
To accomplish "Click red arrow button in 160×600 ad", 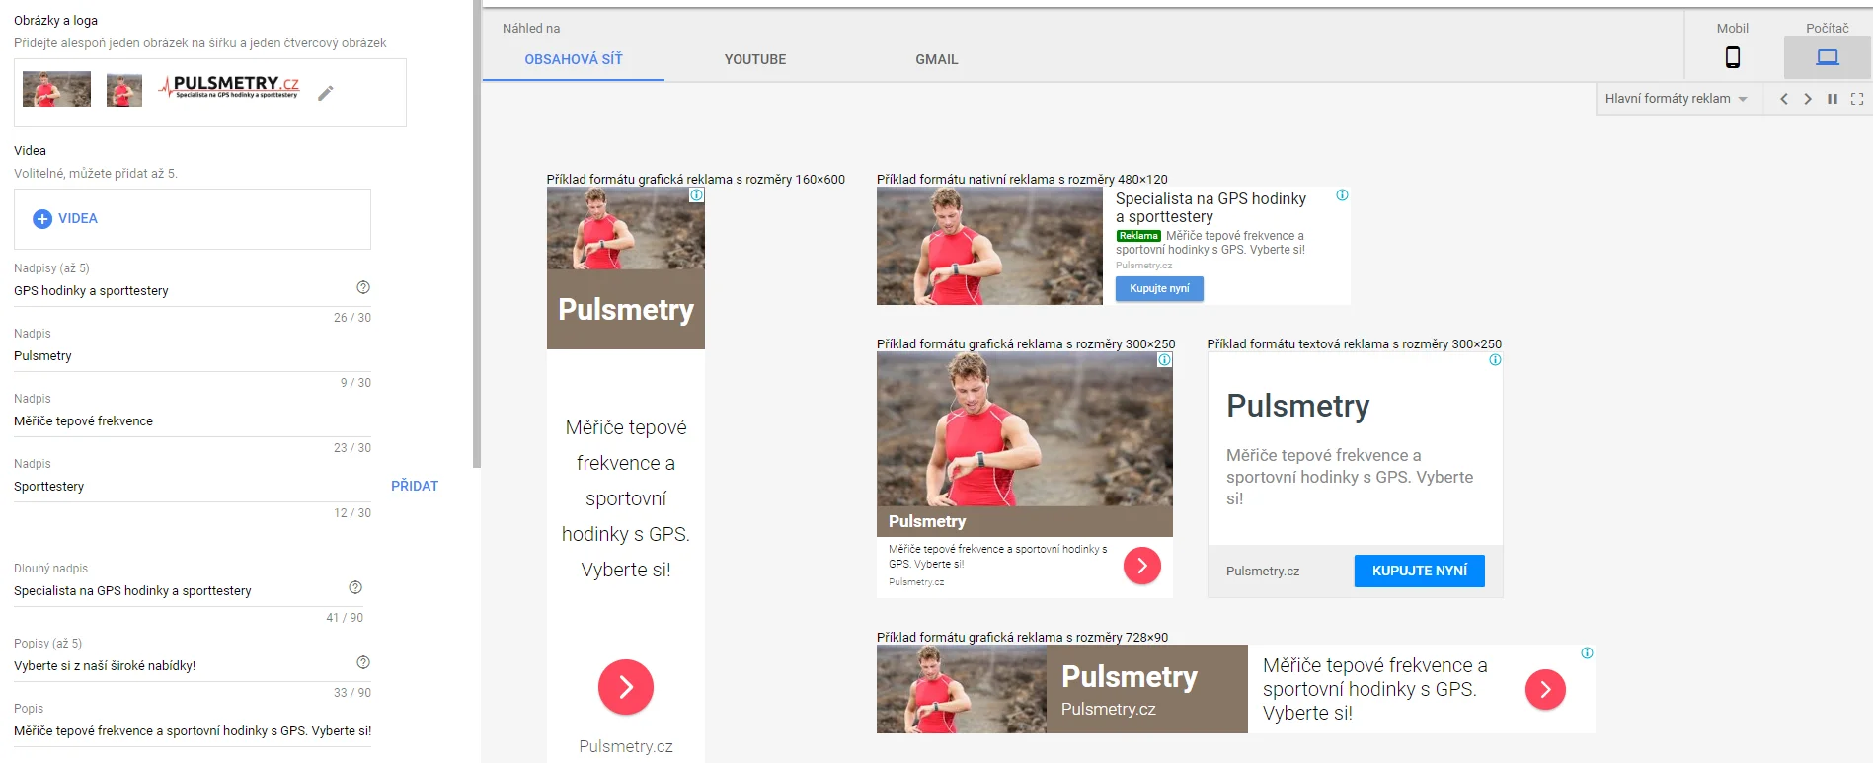I will click(626, 687).
